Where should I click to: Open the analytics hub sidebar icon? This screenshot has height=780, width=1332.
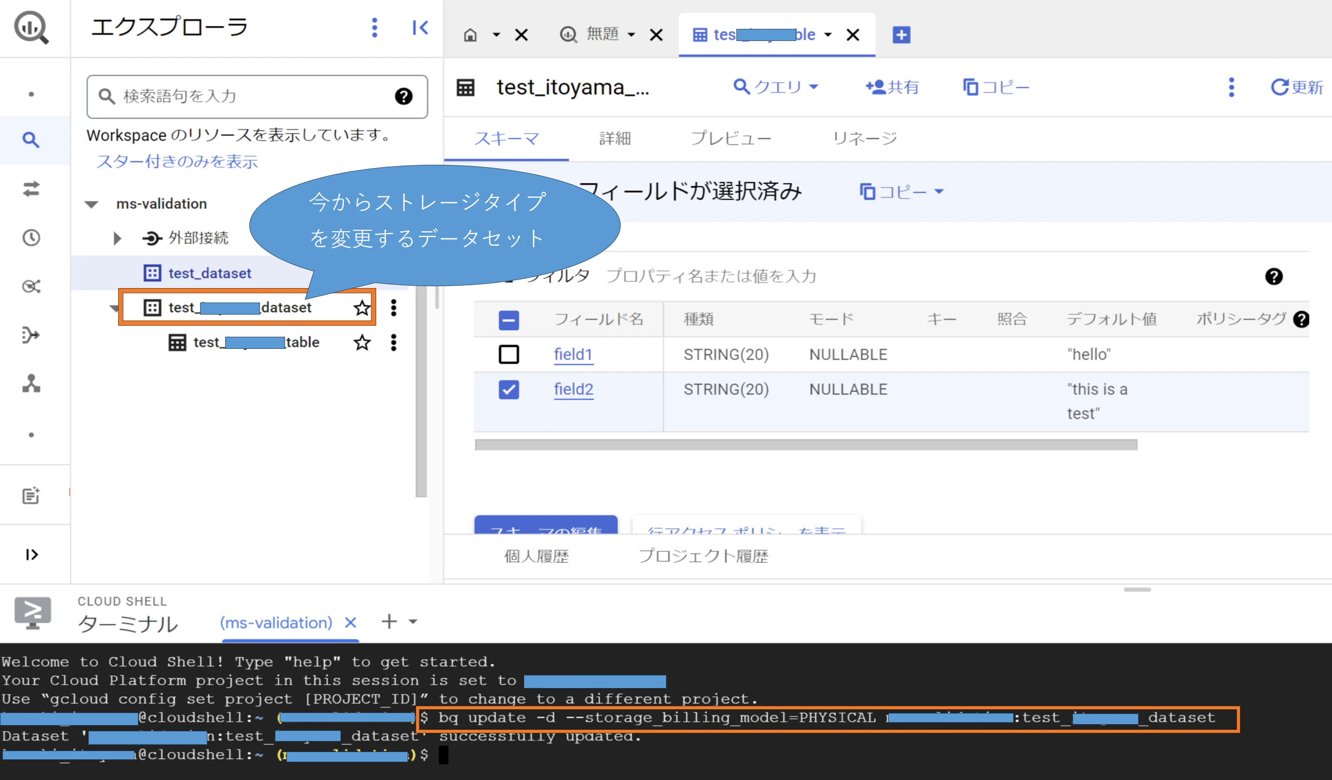tap(31, 286)
